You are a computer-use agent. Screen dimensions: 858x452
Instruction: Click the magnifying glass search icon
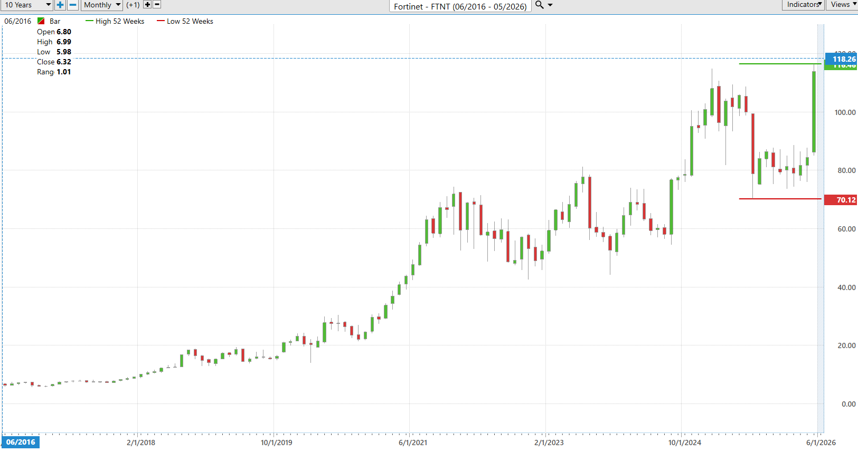click(539, 5)
